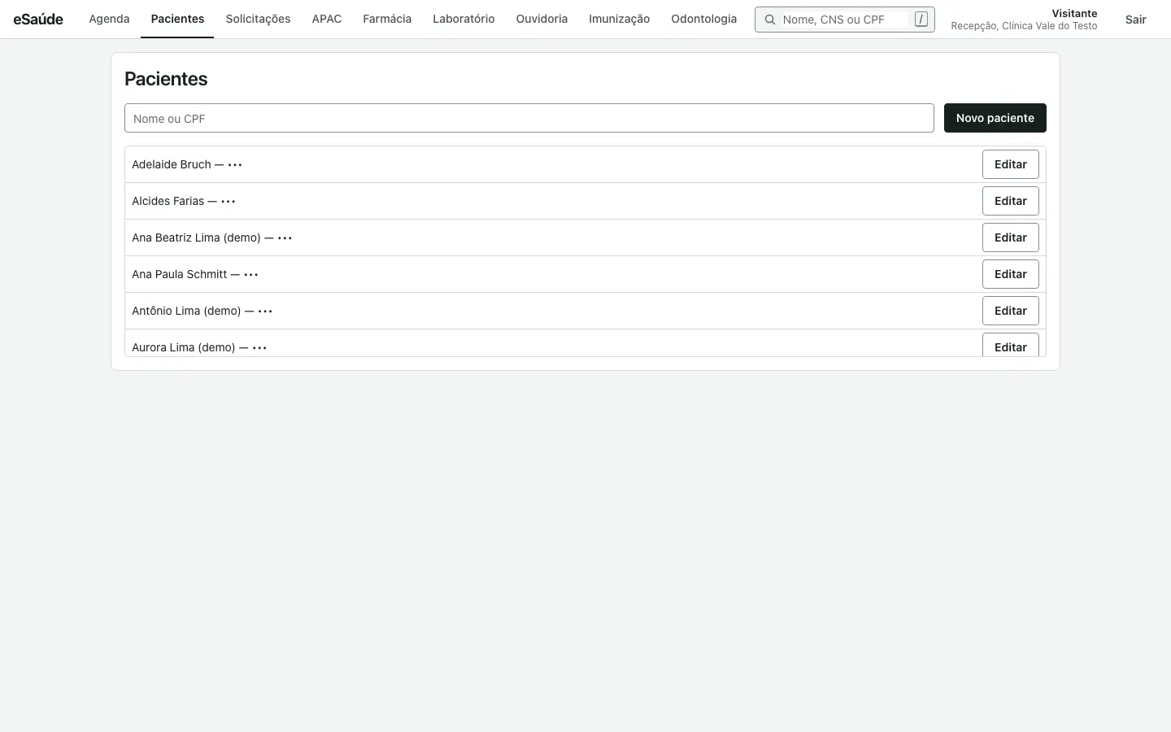This screenshot has height=732, width=1171.
Task: Click the Sair logout link
Action: click(x=1136, y=20)
